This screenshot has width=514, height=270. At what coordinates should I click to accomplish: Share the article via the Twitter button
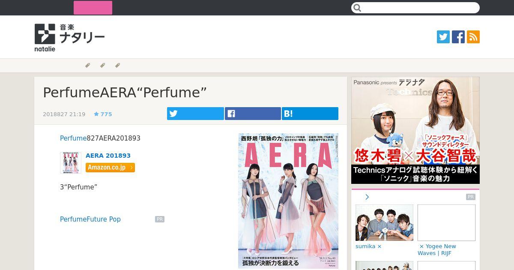[195, 114]
